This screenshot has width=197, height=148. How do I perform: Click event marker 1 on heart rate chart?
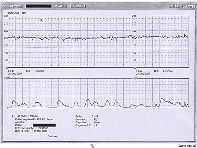41,19
